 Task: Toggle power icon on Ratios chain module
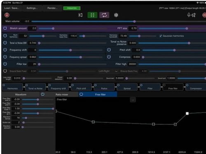click(96, 85)
